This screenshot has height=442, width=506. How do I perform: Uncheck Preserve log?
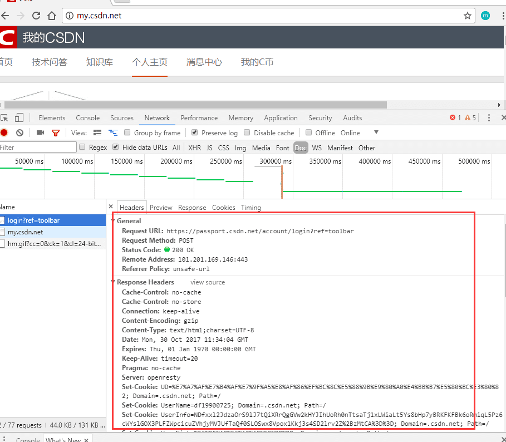click(195, 132)
